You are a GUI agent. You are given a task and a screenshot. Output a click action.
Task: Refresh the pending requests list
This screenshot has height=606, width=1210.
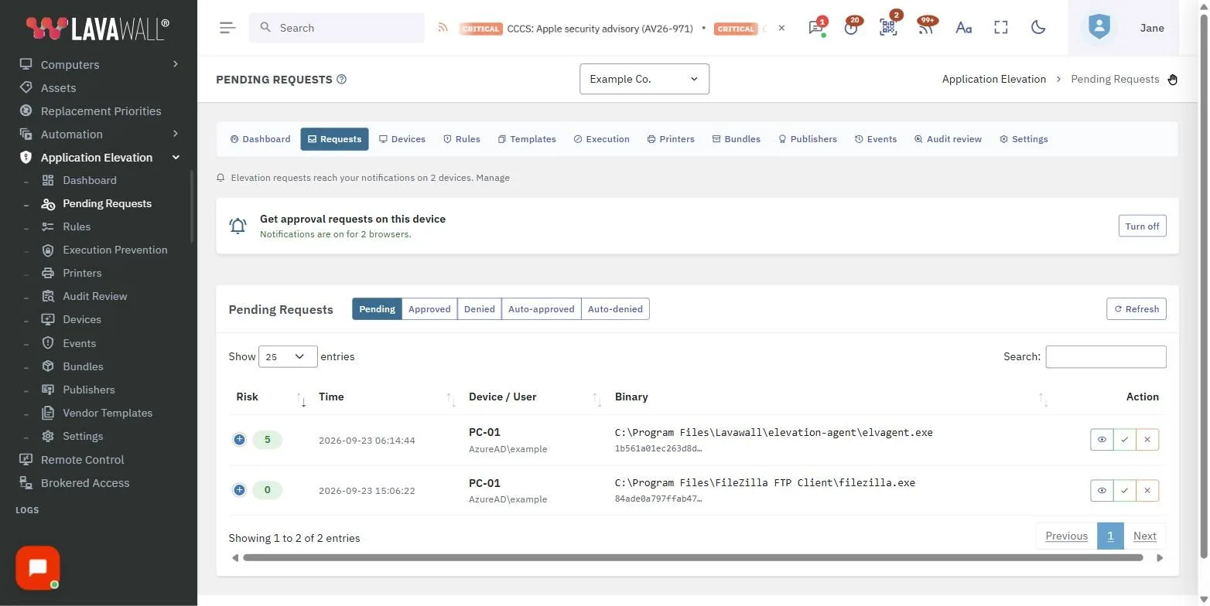click(x=1137, y=309)
